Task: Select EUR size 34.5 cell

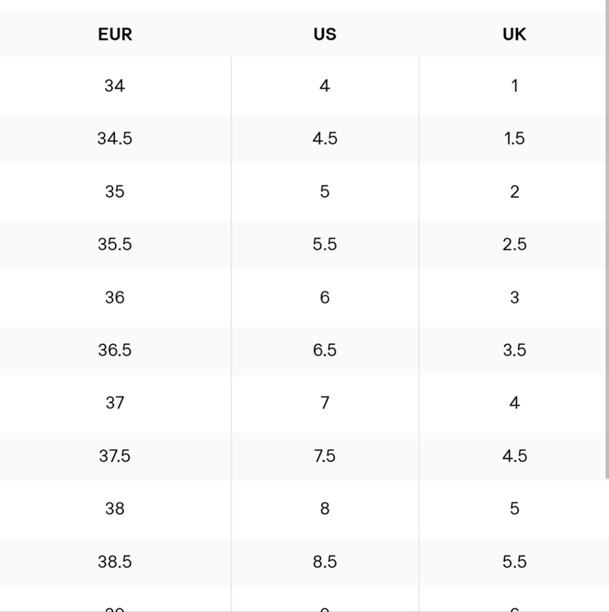Action: coord(115,138)
